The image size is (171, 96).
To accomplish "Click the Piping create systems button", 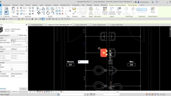I will 153,10.
